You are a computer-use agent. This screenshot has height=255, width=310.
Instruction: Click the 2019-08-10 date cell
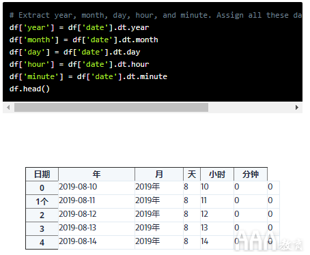click(96, 187)
